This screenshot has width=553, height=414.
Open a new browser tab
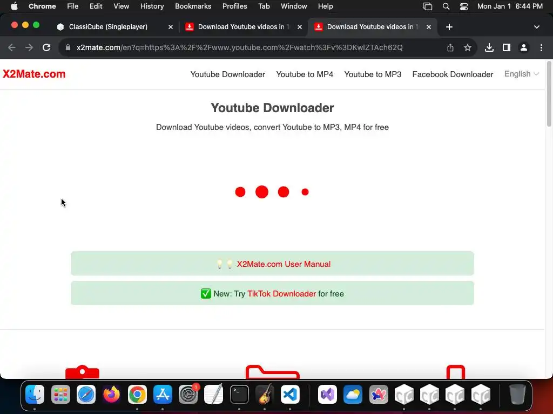(x=449, y=27)
